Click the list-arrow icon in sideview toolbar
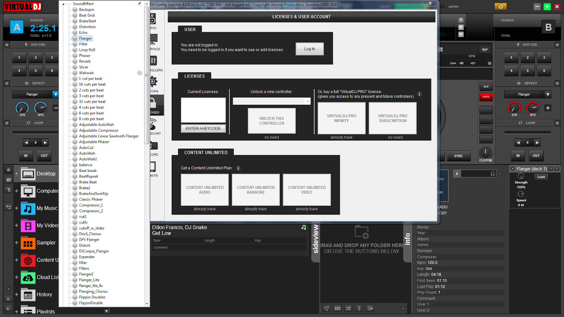Viewport: 564px width, 317px height. click(x=370, y=309)
